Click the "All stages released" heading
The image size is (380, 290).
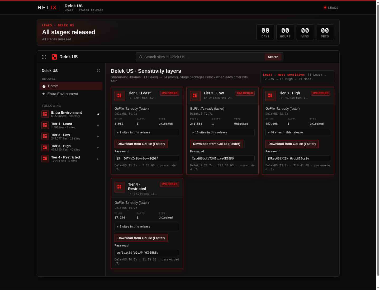[x=69, y=32]
